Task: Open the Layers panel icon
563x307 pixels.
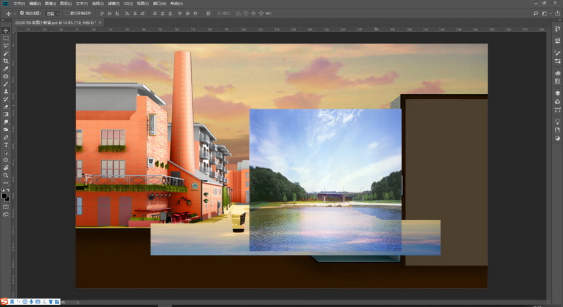Action: pyautogui.click(x=557, y=93)
